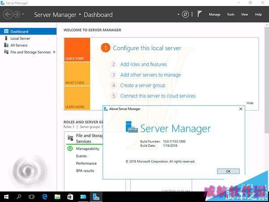Open the View menu
The image size is (269, 202).
pyautogui.click(x=244, y=14)
